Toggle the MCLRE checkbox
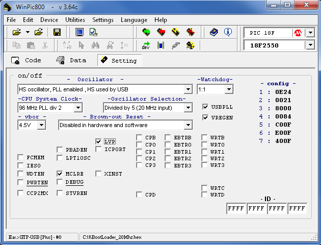 [60, 174]
